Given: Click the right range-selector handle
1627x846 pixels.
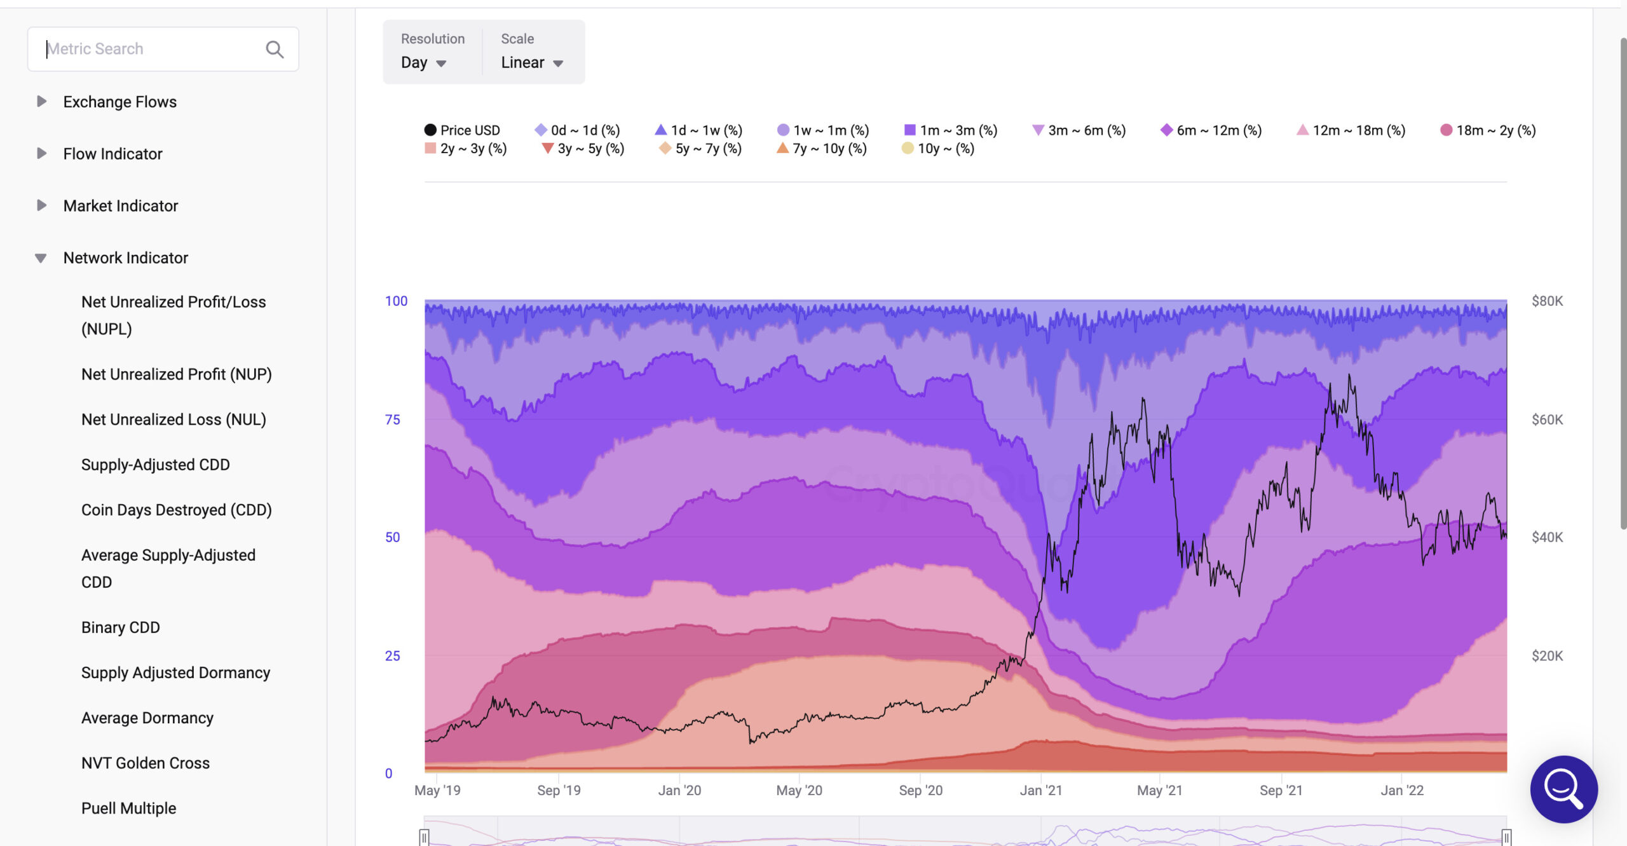Looking at the screenshot, I should point(1506,837).
